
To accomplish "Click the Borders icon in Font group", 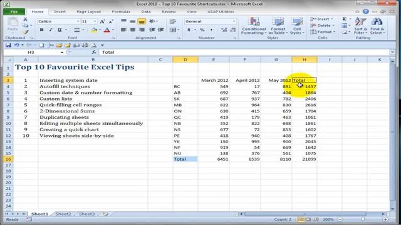I will [76, 30].
